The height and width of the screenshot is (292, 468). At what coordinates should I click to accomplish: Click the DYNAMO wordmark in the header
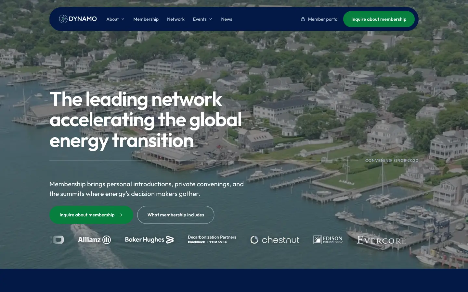coord(83,19)
